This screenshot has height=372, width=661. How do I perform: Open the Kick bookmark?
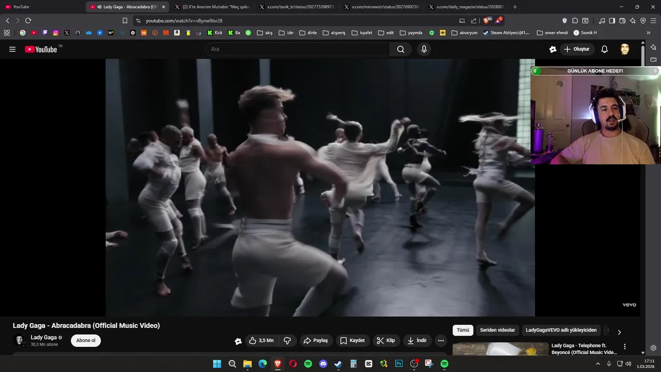click(215, 33)
